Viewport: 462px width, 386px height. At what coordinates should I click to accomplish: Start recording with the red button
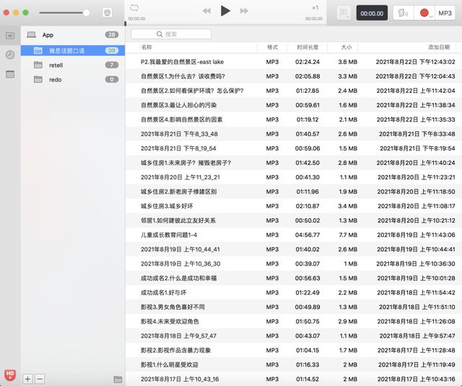coord(424,13)
